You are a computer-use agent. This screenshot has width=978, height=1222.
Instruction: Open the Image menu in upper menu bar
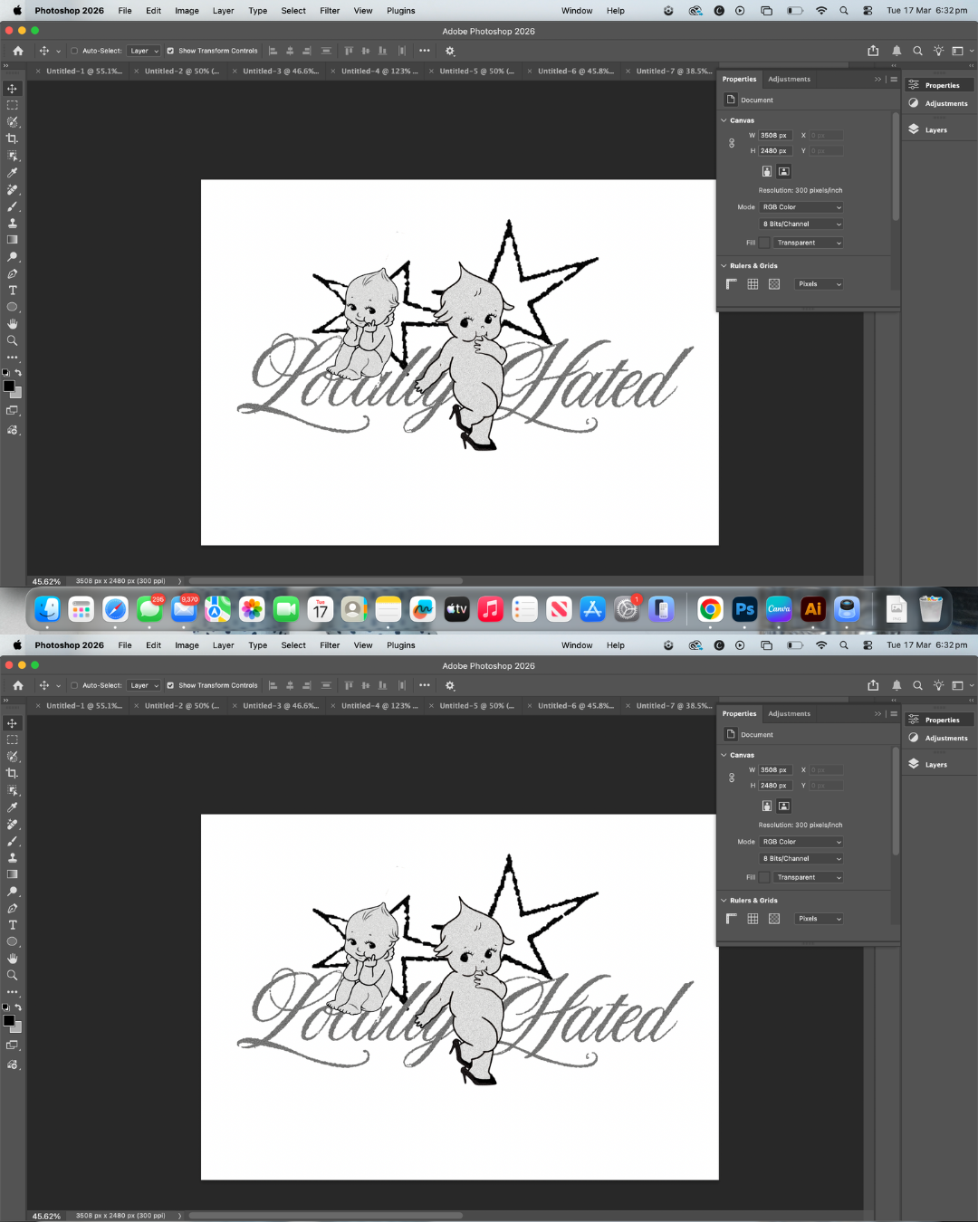coord(187,11)
